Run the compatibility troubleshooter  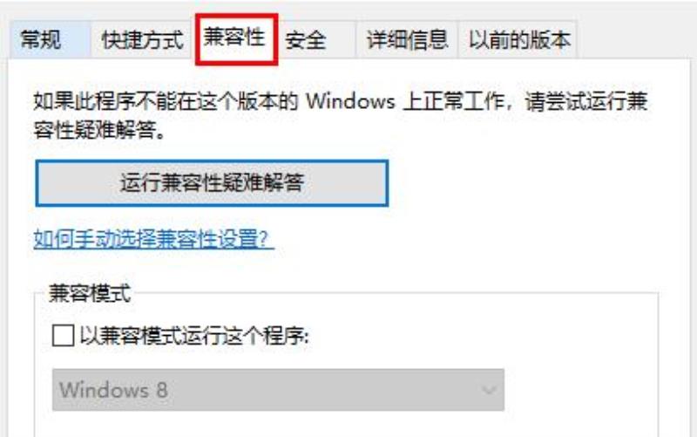pyautogui.click(x=212, y=183)
